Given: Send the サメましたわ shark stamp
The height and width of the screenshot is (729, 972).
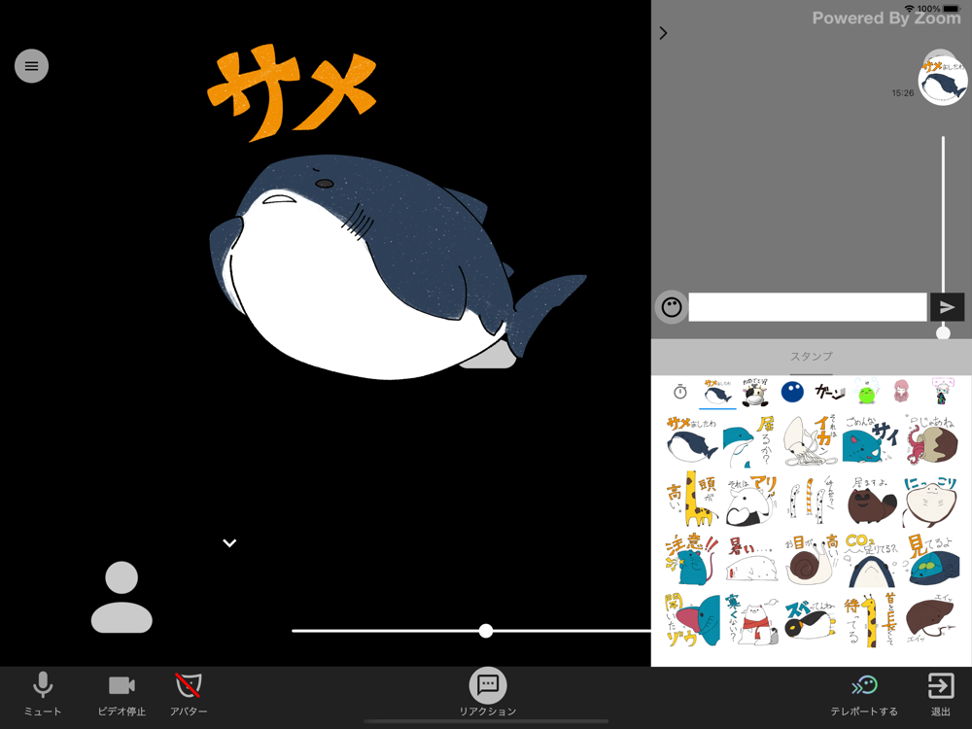Looking at the screenshot, I should [692, 440].
